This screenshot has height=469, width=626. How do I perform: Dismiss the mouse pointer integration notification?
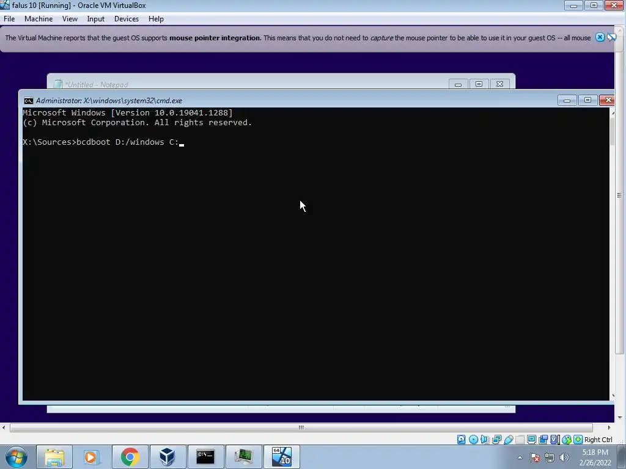pos(600,37)
